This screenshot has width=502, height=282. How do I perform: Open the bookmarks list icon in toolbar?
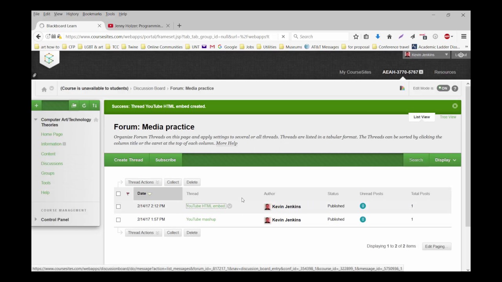(x=366, y=36)
